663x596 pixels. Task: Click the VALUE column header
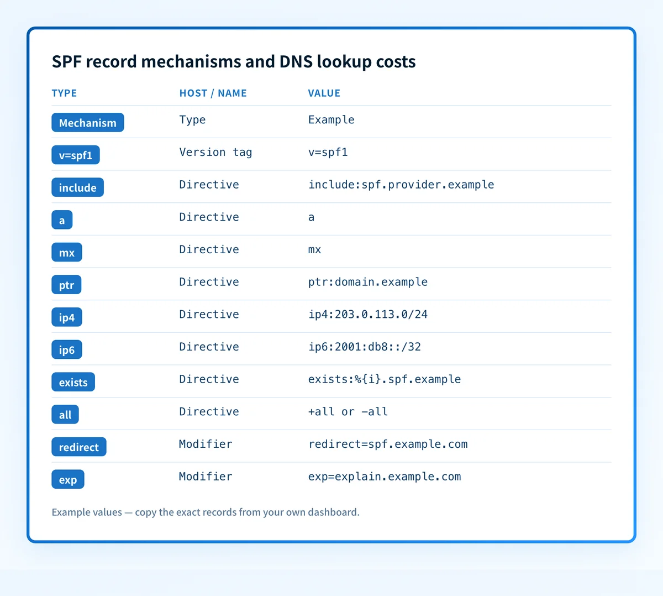click(x=324, y=93)
